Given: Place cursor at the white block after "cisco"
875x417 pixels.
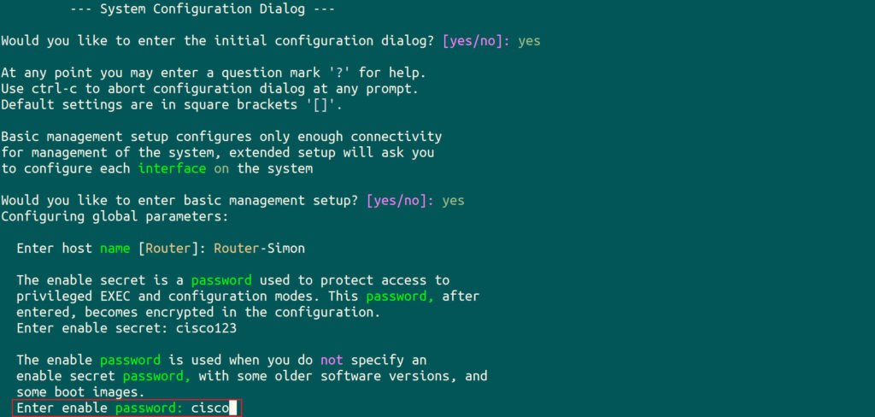Looking at the screenshot, I should [x=232, y=408].
